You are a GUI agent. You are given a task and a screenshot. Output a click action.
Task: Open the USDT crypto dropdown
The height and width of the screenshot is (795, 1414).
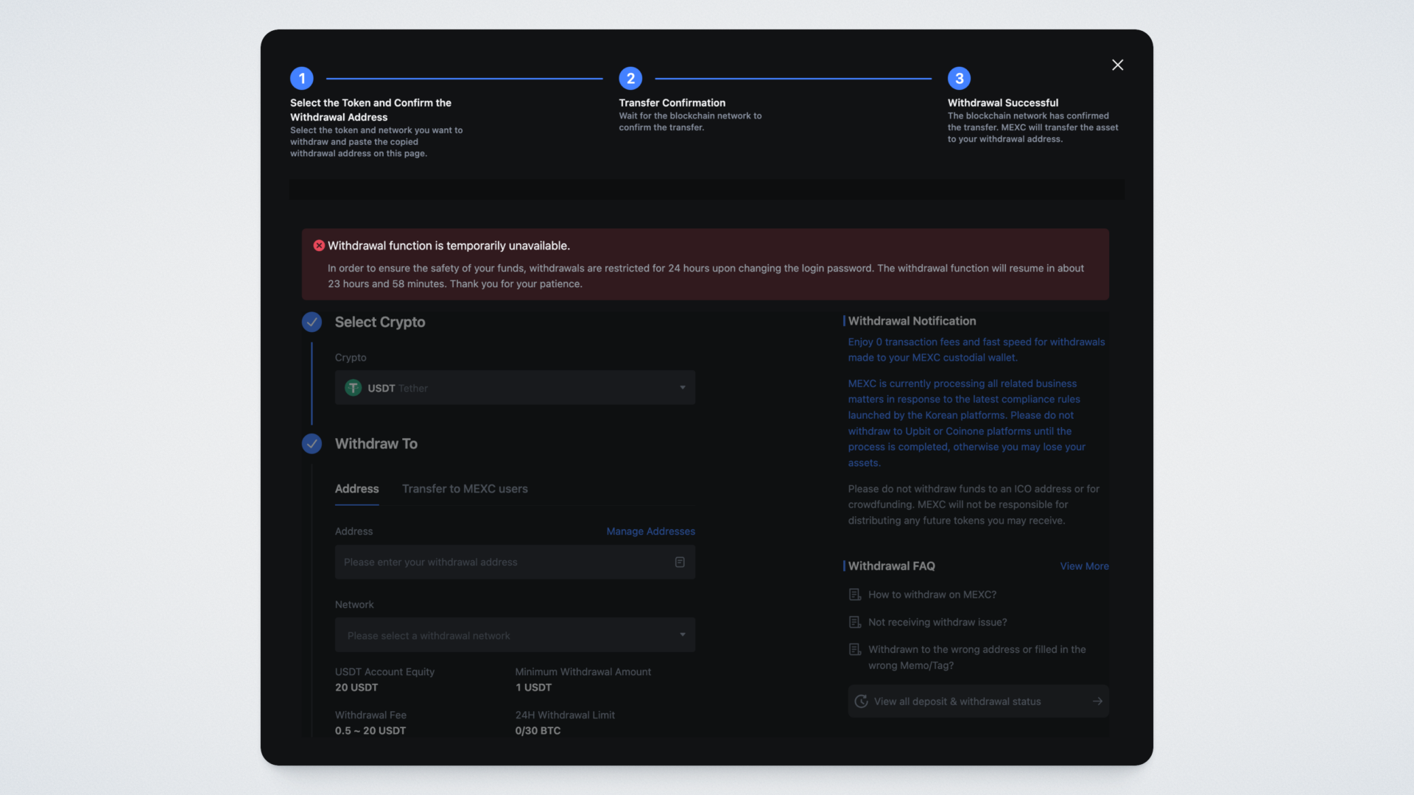(515, 388)
